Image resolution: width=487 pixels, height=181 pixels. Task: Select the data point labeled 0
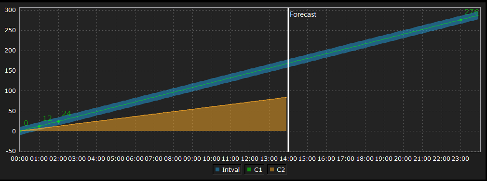pyautogui.click(x=20, y=131)
